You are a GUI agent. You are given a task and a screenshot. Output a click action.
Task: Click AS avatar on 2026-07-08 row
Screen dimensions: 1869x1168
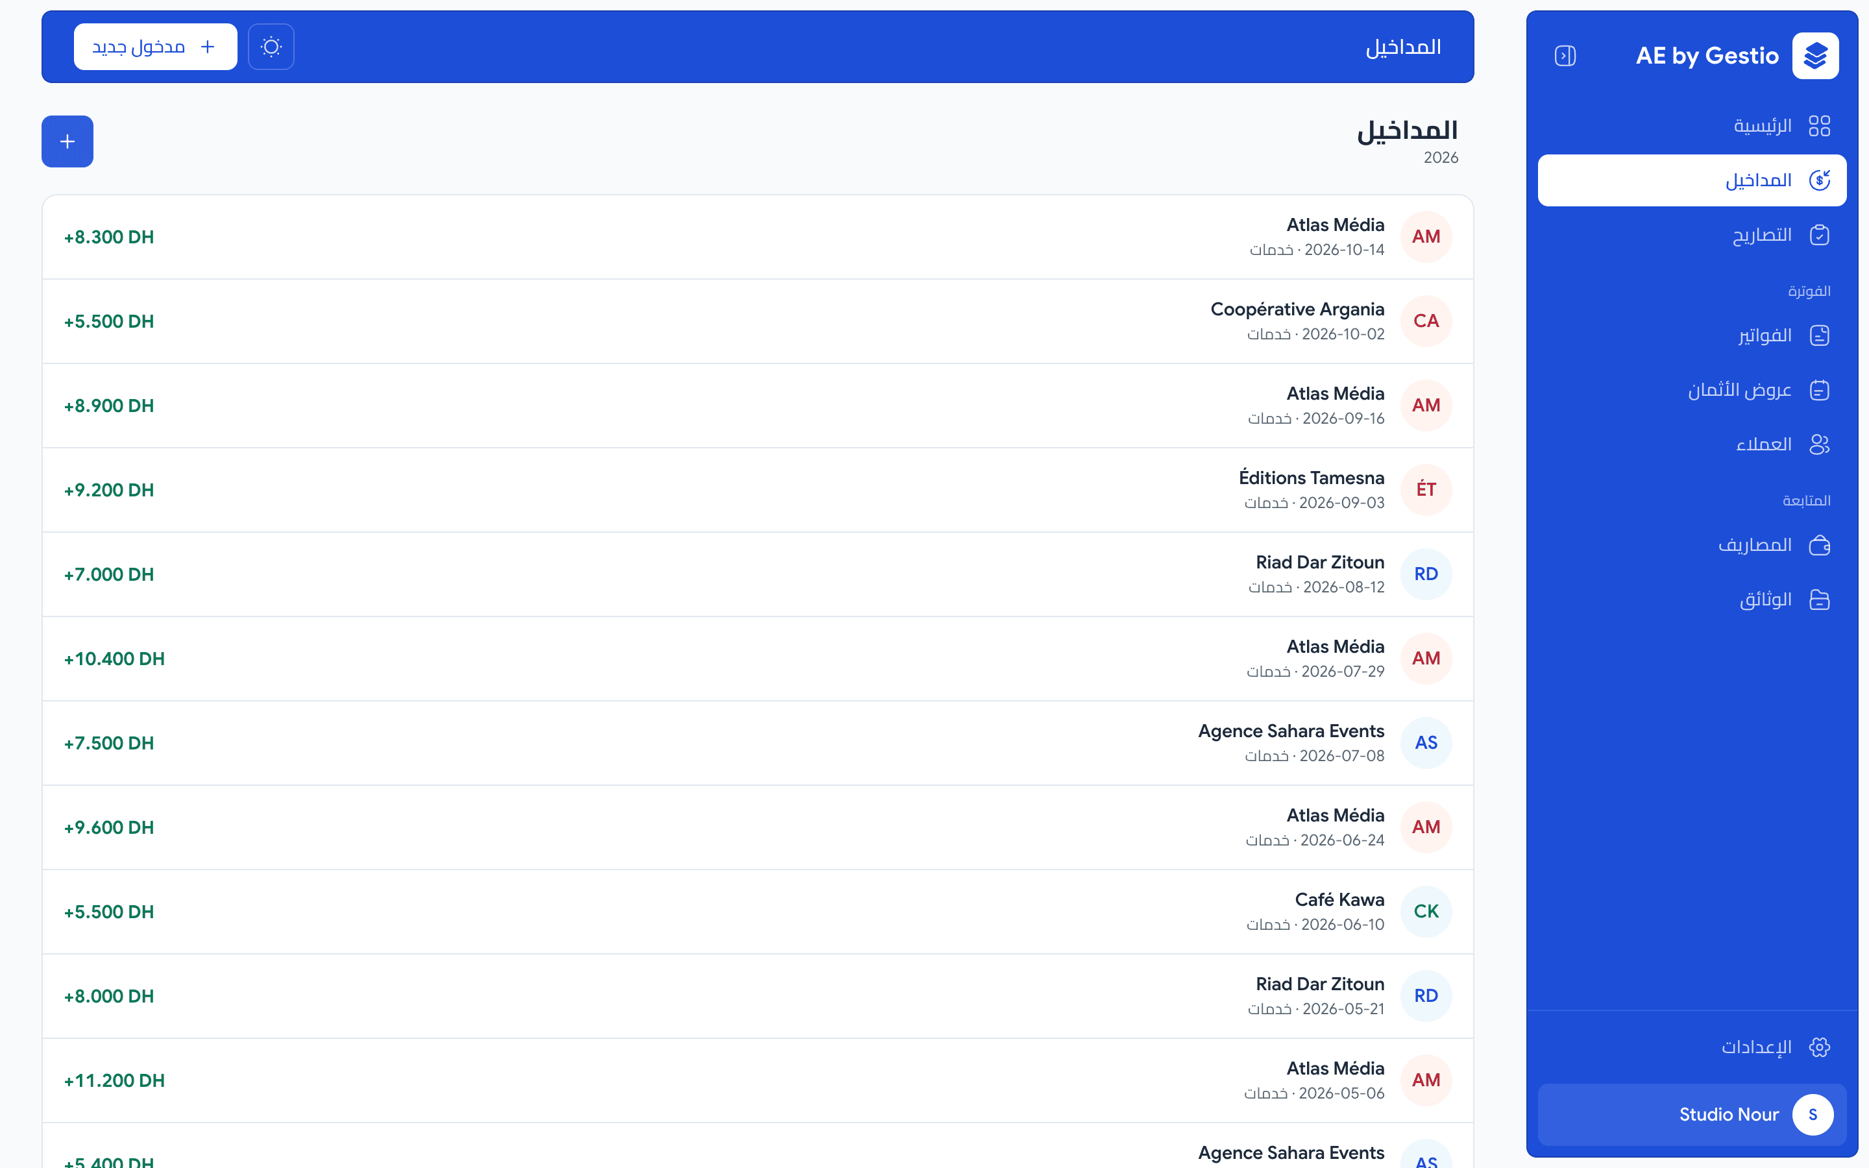click(x=1426, y=742)
